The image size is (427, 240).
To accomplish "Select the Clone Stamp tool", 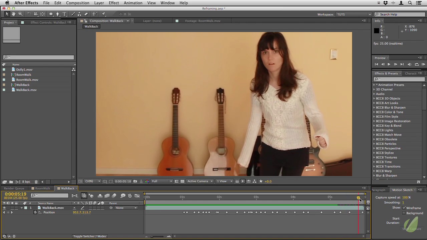I will [x=79, y=14].
